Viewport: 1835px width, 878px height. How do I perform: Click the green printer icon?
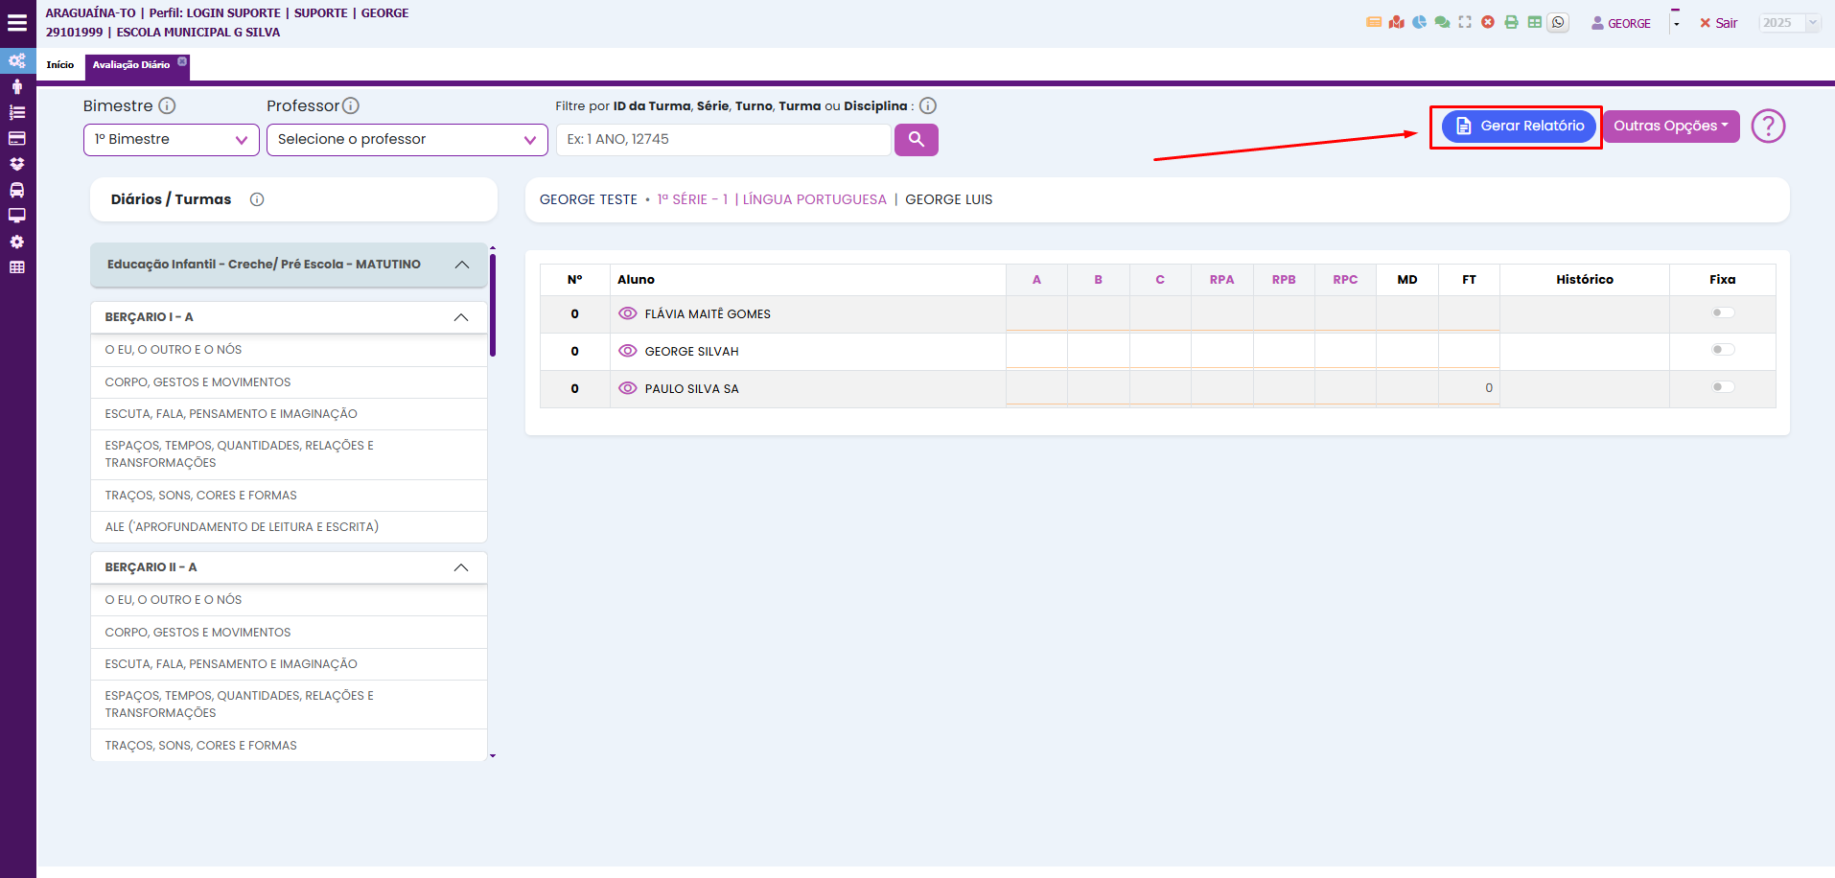1511,22
